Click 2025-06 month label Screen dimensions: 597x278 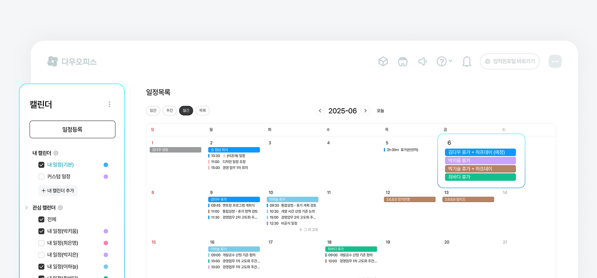343,111
